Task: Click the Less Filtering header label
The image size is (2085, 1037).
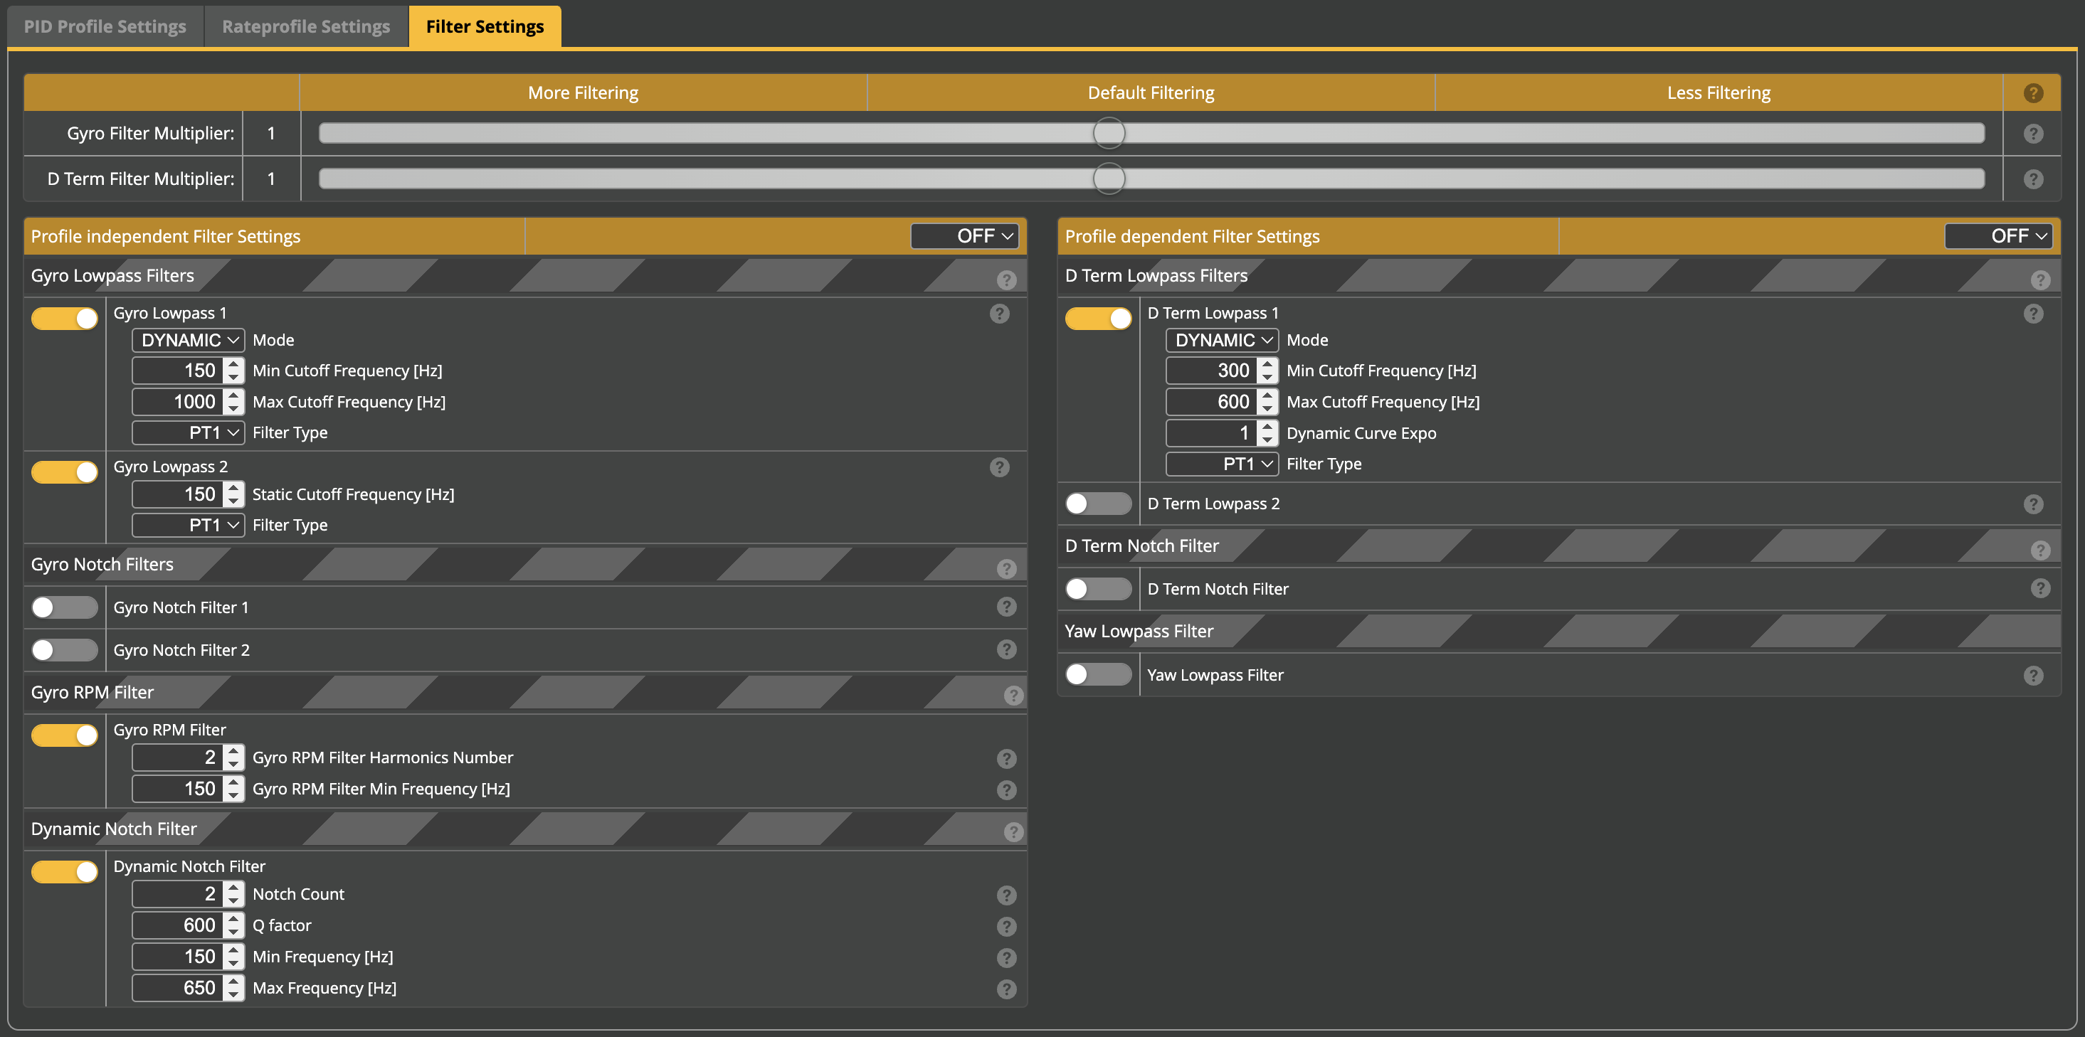Action: (x=1718, y=93)
